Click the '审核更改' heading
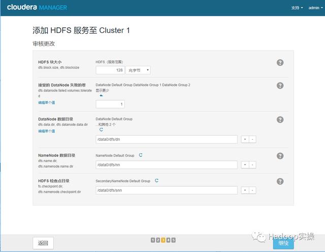 tap(44, 44)
